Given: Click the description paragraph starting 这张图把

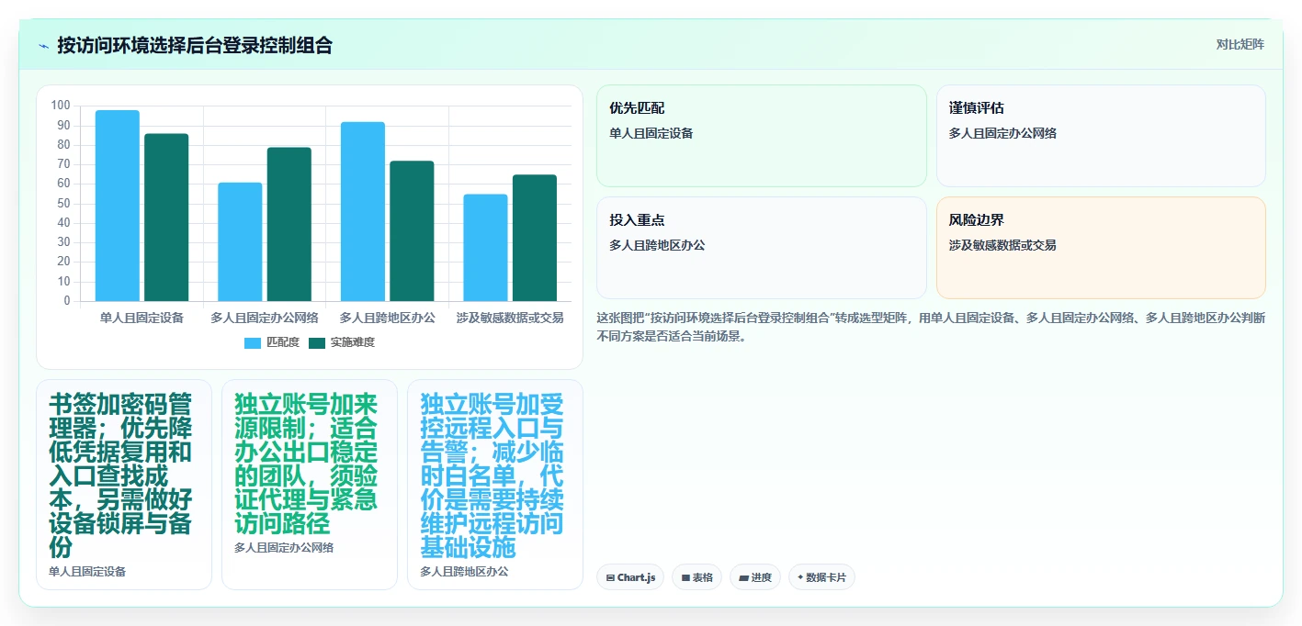Looking at the screenshot, I should point(931,327).
